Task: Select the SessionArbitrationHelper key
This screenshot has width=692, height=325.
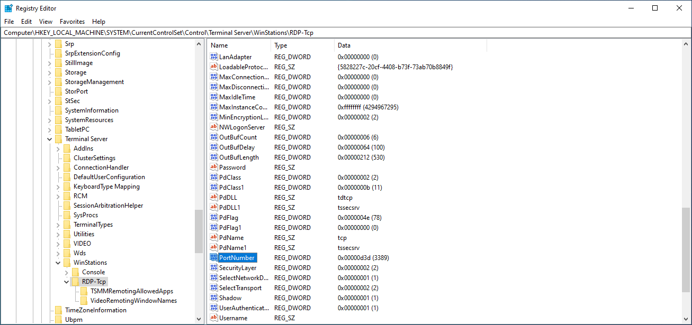Action: (108, 206)
